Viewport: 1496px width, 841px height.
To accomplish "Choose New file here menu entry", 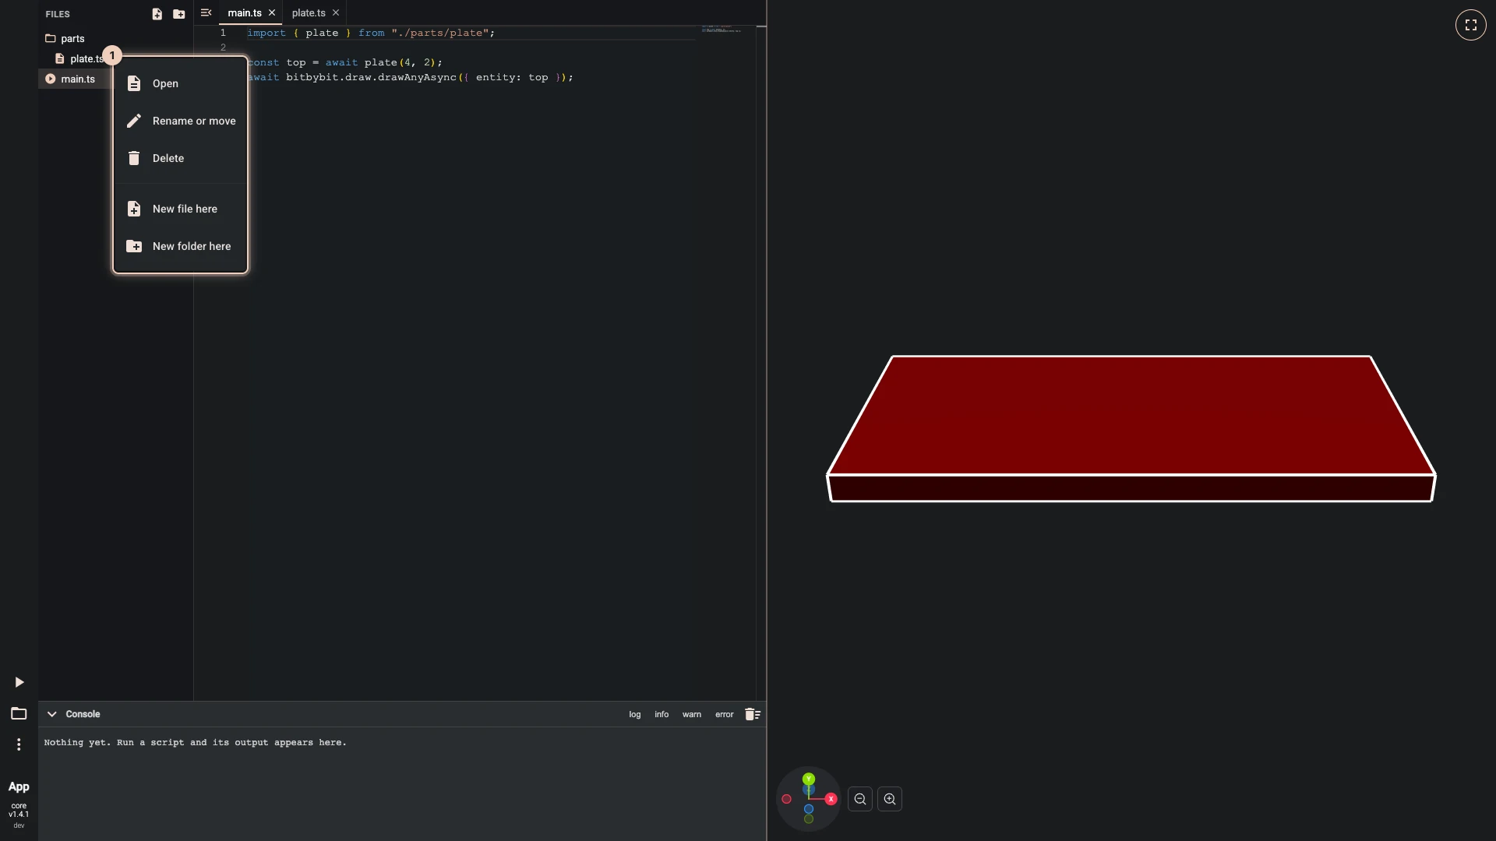I will tap(180, 209).
